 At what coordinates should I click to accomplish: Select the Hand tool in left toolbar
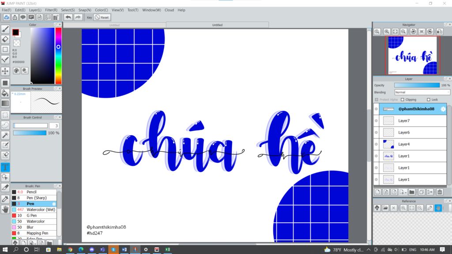click(x=5, y=209)
